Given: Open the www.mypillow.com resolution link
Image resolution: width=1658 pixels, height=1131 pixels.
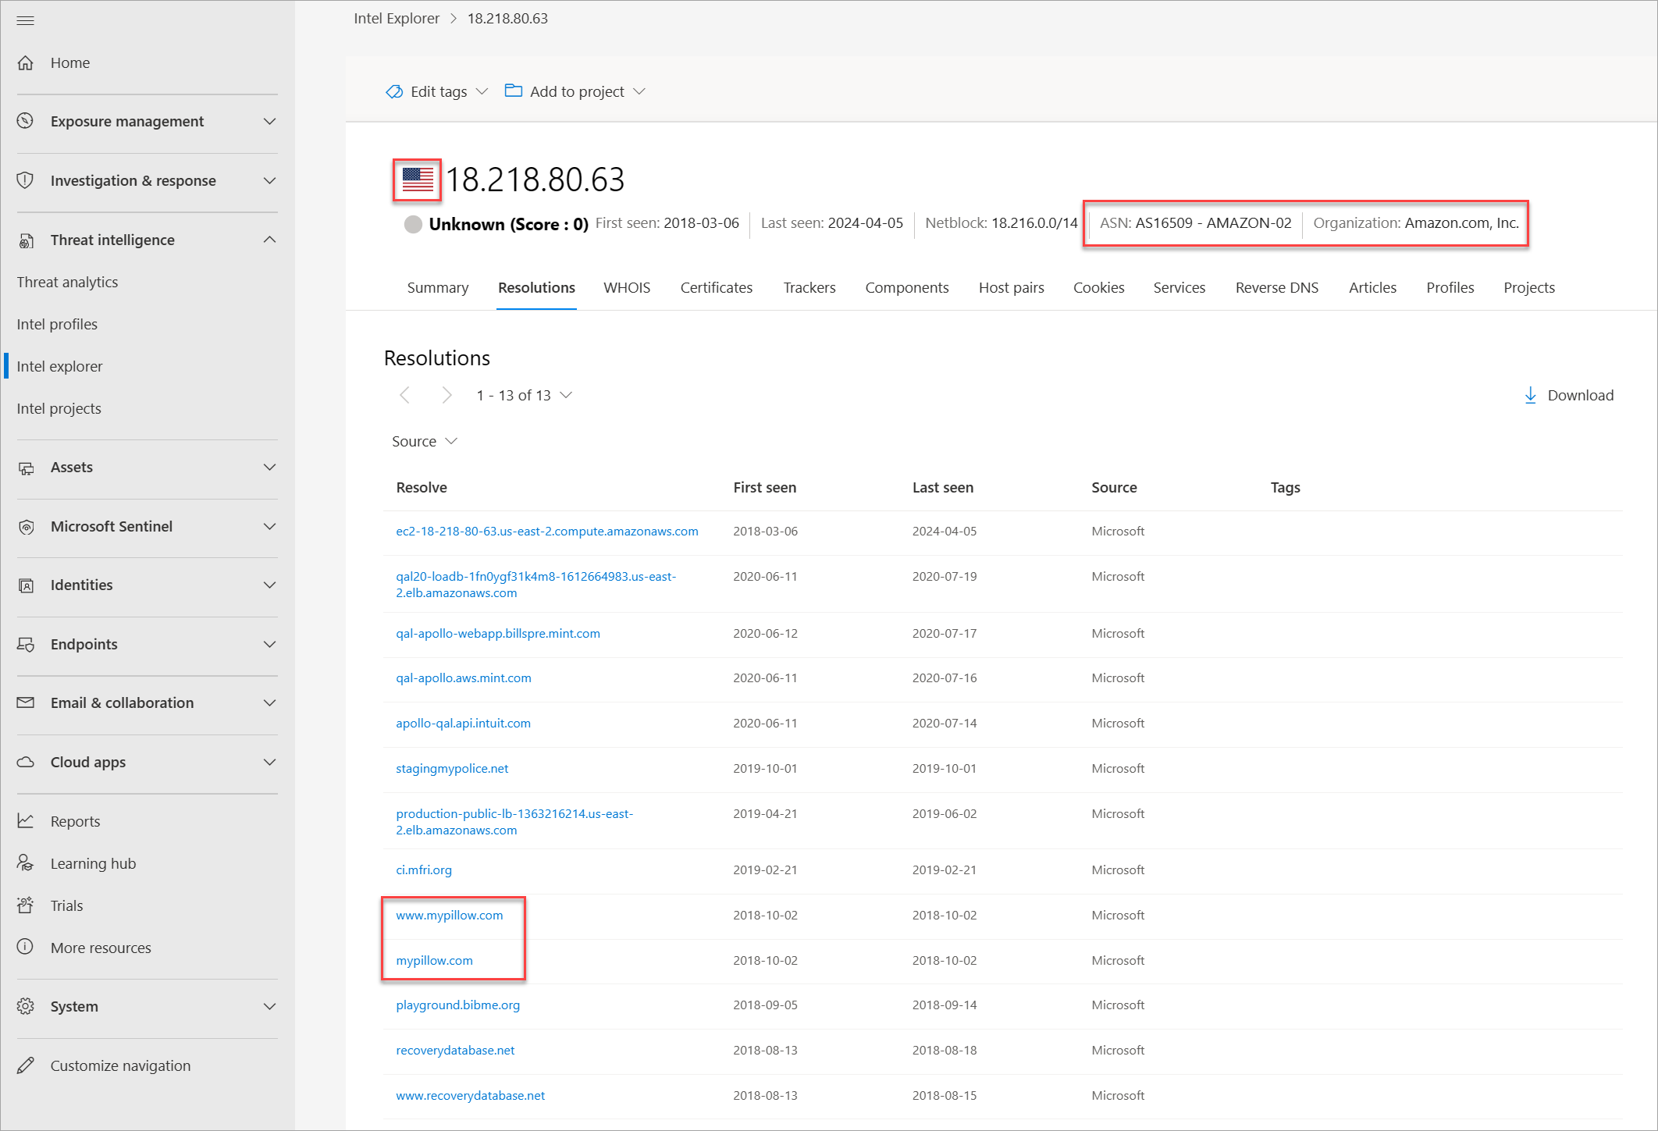Looking at the screenshot, I should [x=449, y=915].
